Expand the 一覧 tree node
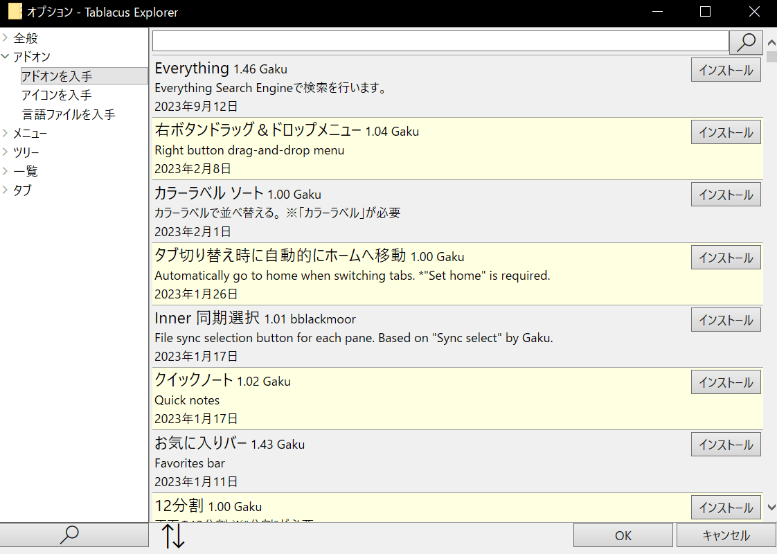The width and height of the screenshot is (777, 554). [5, 171]
